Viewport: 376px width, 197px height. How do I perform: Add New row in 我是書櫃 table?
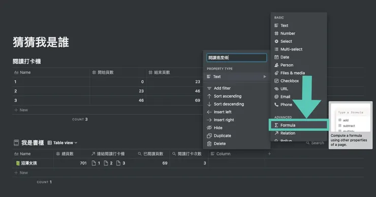pyautogui.click(x=21, y=173)
